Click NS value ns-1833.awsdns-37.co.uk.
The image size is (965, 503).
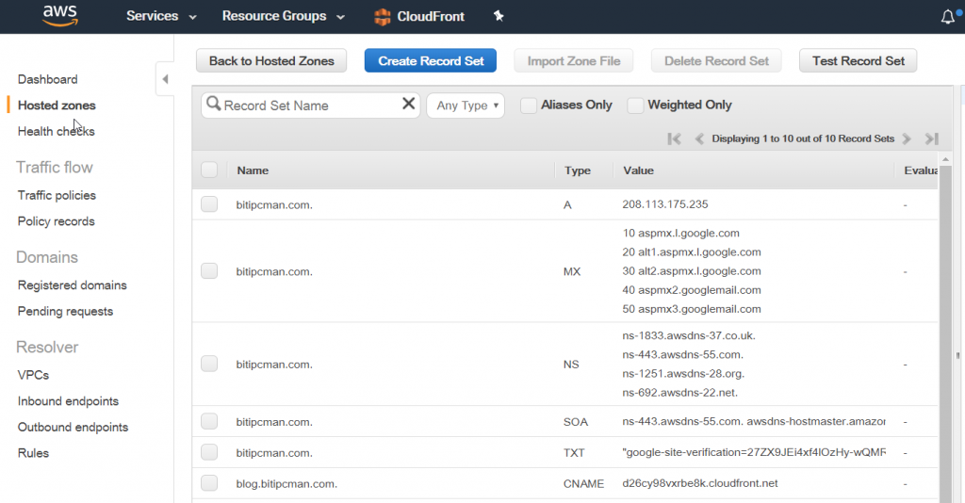(689, 335)
